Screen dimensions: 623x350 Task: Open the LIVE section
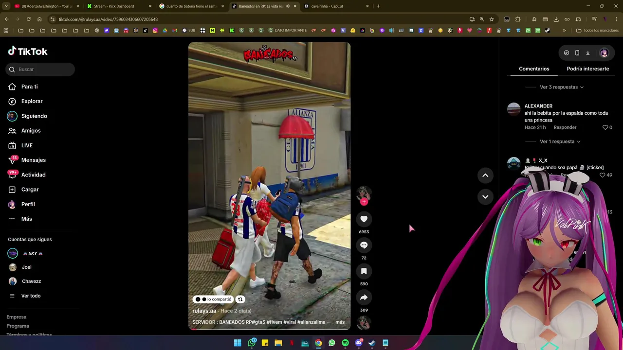click(27, 145)
